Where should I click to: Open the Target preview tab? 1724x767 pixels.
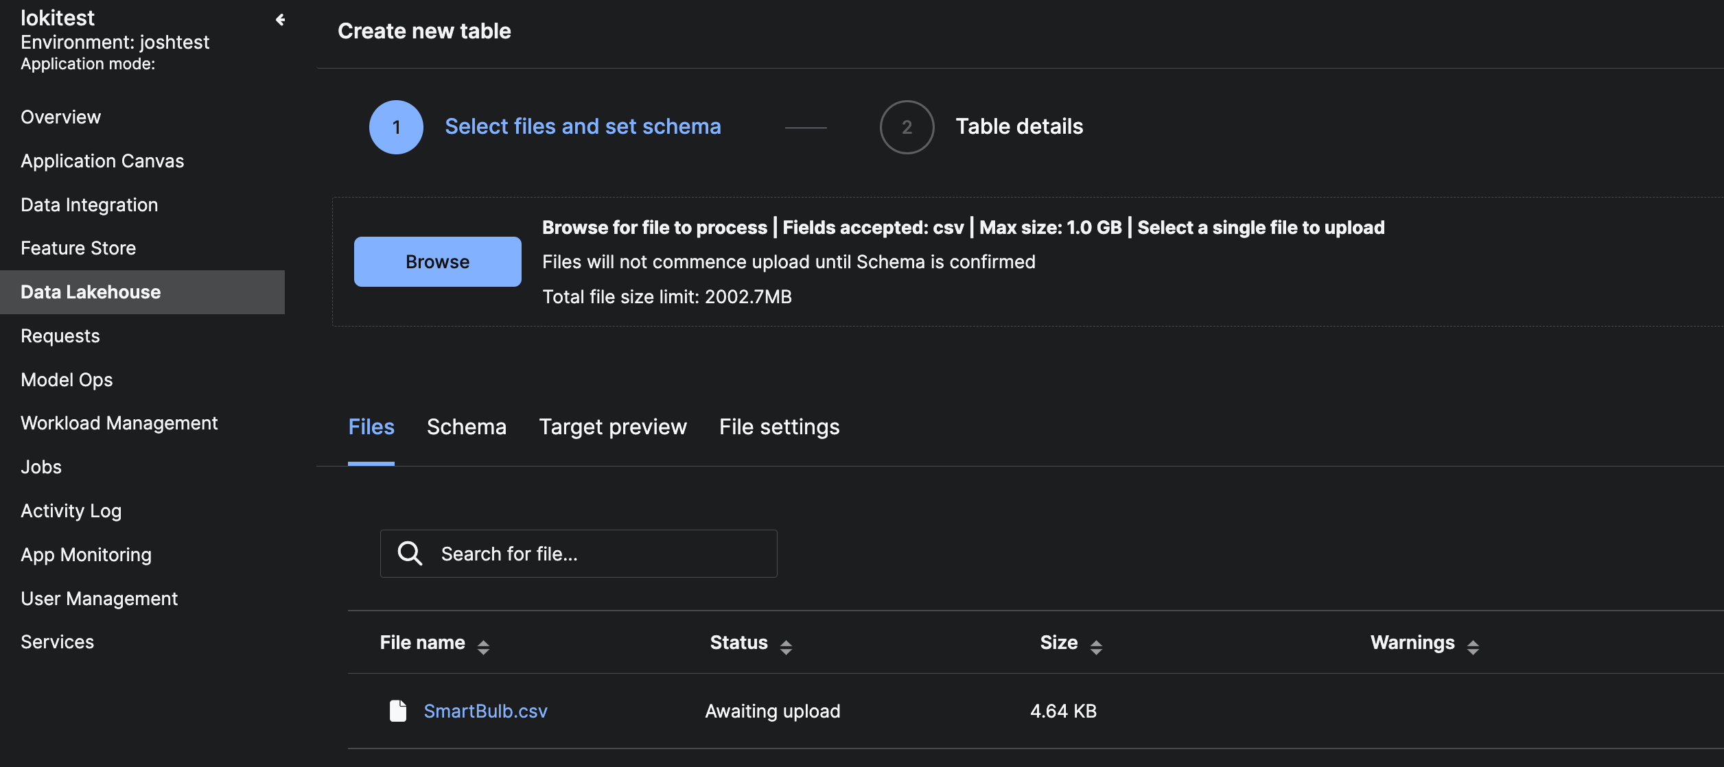click(613, 427)
